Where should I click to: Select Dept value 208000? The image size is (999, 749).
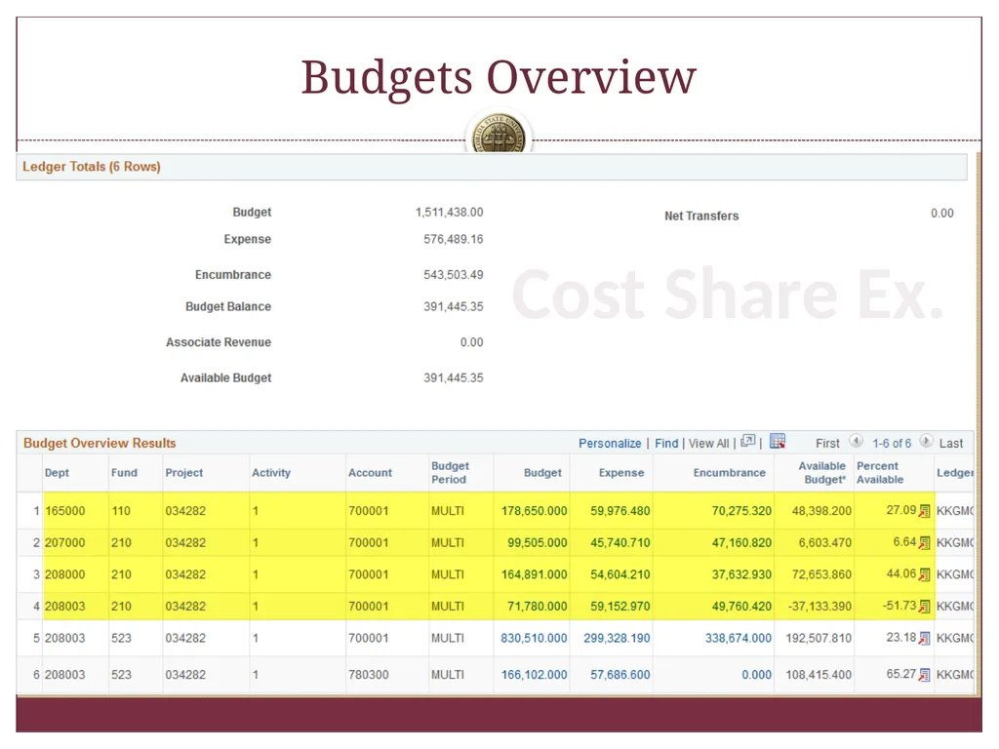pyautogui.click(x=65, y=574)
